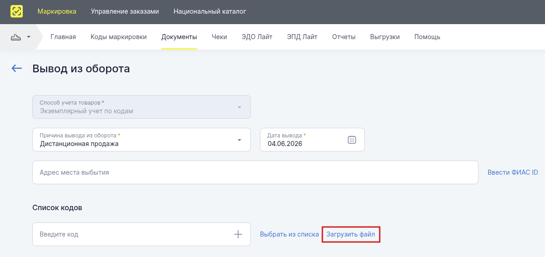Navigate to the Отчеты tab
The image size is (545, 257).
pos(344,37)
